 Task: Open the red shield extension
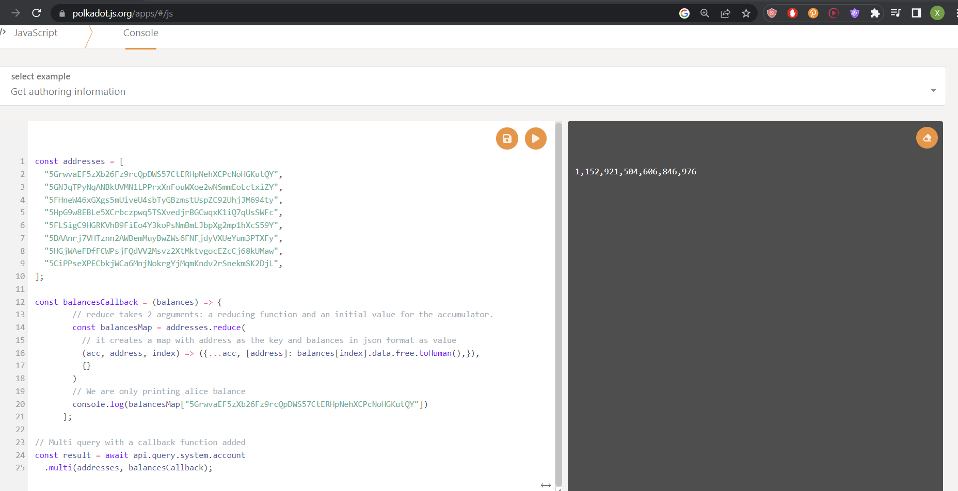[772, 13]
